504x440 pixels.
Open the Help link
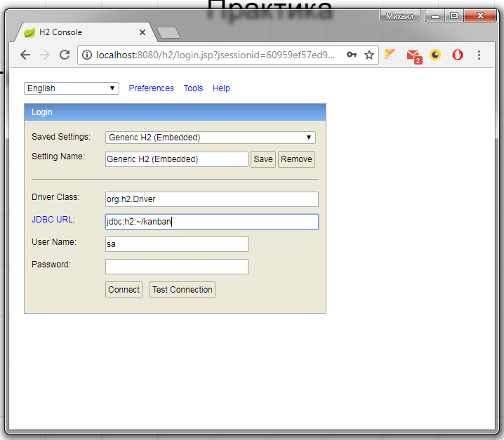(x=221, y=88)
